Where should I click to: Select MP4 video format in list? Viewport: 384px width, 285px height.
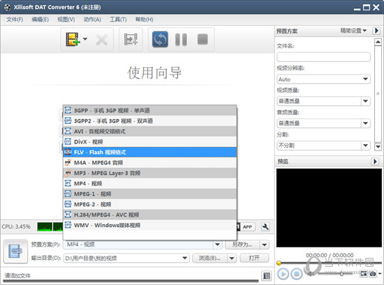pos(150,183)
